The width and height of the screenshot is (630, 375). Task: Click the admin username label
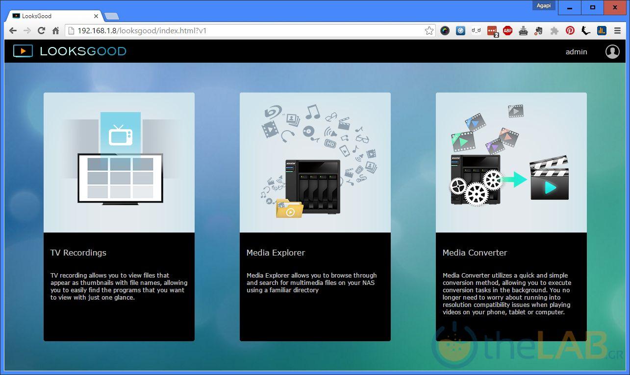coord(576,52)
